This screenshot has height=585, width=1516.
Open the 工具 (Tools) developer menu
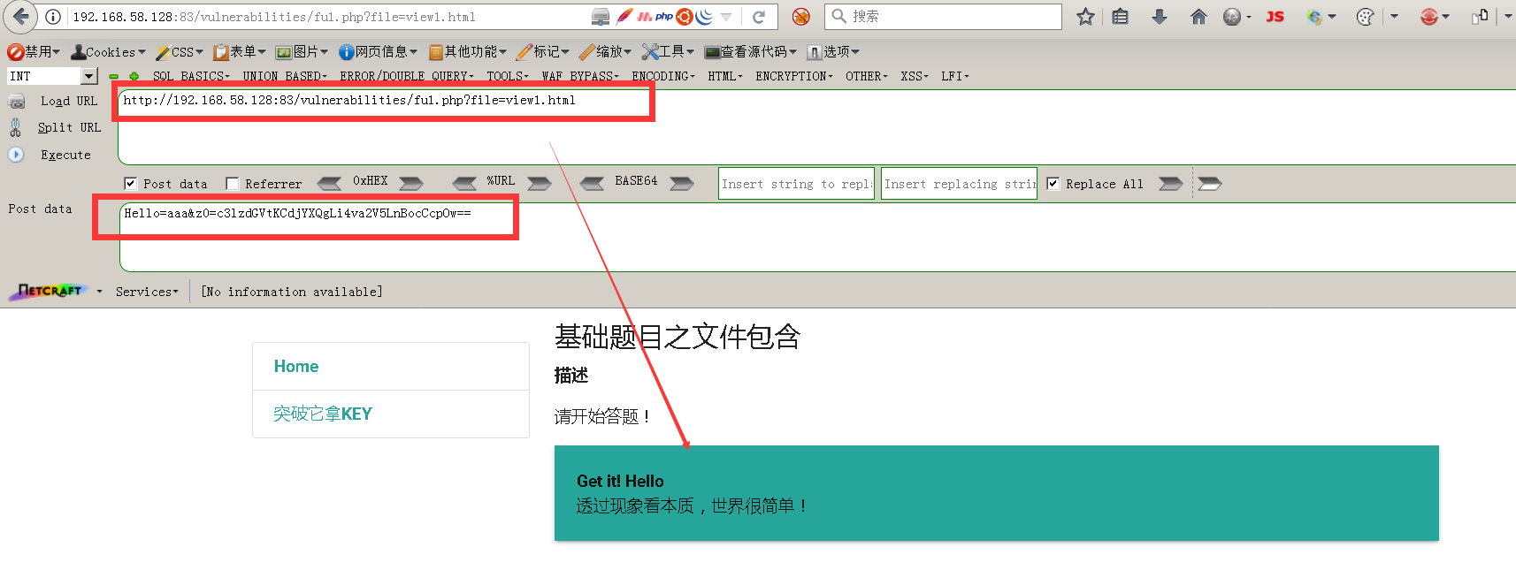point(669,52)
